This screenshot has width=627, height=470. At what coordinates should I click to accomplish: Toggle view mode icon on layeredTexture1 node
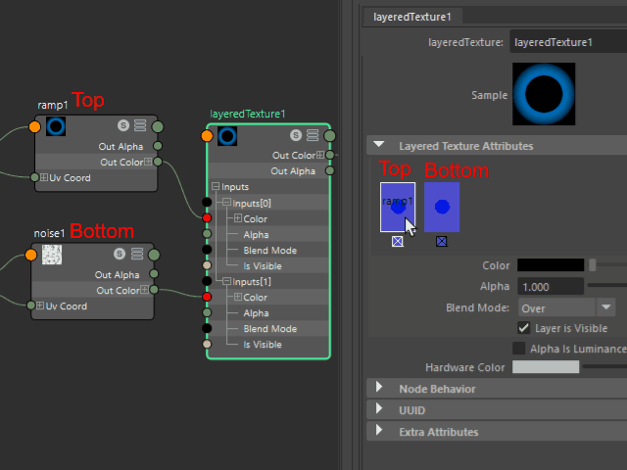313,135
